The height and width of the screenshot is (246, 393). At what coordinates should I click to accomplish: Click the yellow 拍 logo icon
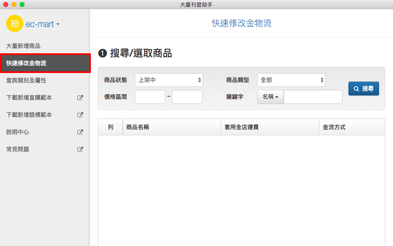[15, 24]
